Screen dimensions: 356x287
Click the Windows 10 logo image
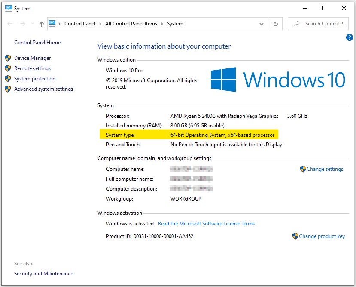click(278, 80)
